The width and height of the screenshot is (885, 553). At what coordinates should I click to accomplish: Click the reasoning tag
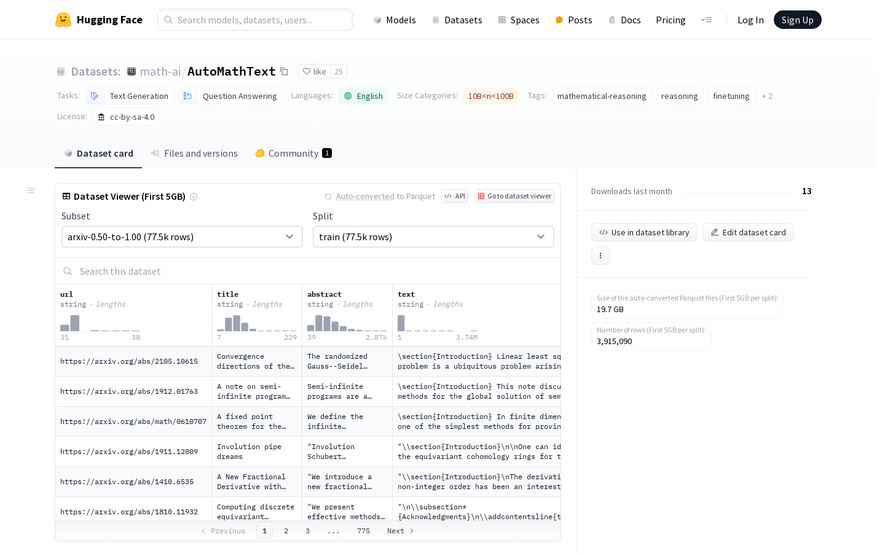pyautogui.click(x=679, y=96)
